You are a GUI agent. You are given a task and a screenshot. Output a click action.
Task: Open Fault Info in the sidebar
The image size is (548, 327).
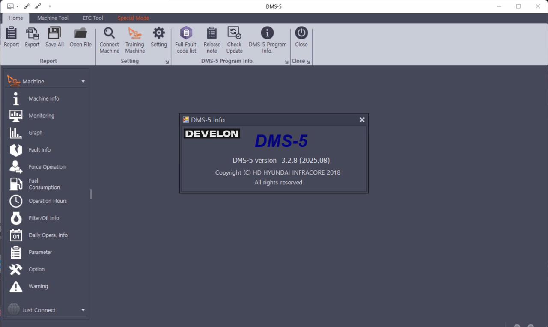tap(39, 150)
